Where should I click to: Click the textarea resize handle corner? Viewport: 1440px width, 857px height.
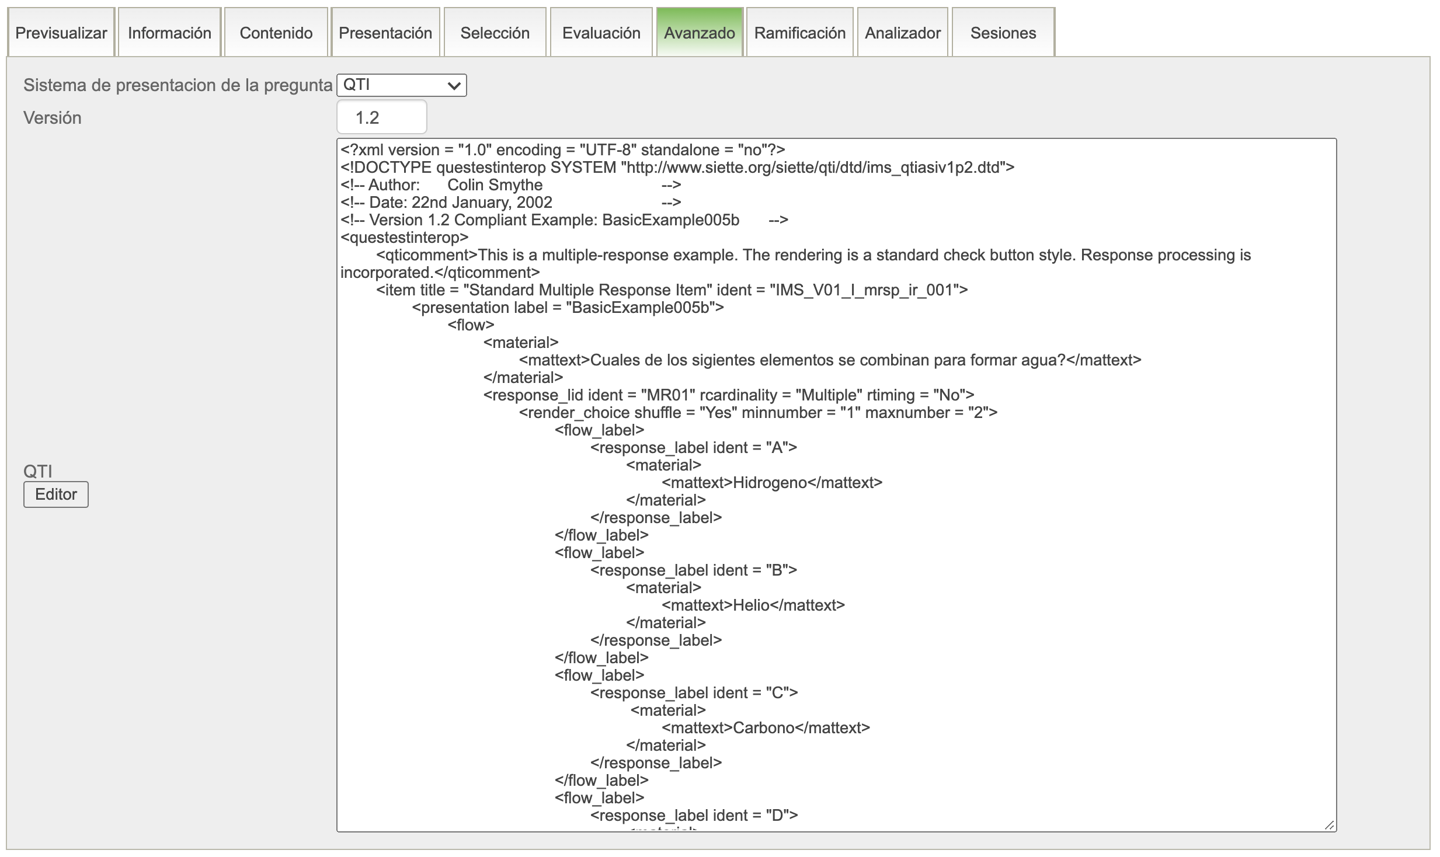(1330, 825)
